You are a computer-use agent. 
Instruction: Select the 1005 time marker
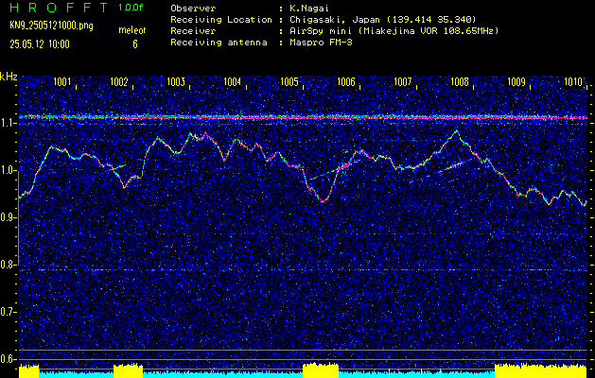289,81
